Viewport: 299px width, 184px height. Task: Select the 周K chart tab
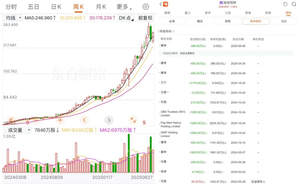click(x=78, y=7)
